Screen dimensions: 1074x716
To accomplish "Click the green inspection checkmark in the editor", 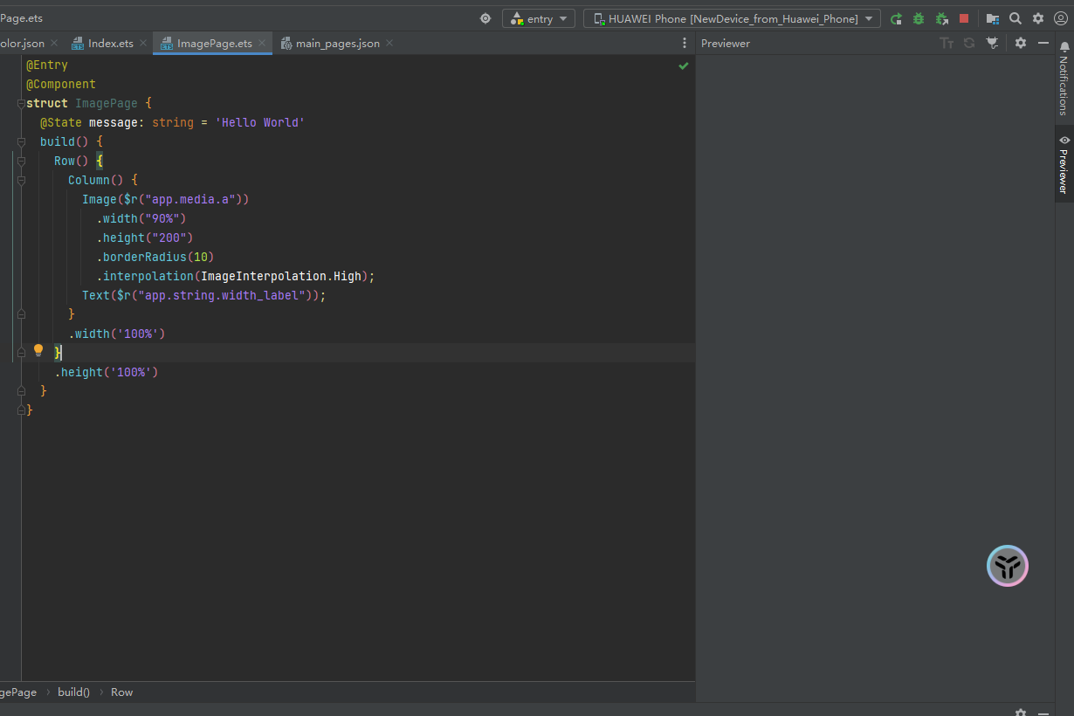I will pyautogui.click(x=684, y=65).
